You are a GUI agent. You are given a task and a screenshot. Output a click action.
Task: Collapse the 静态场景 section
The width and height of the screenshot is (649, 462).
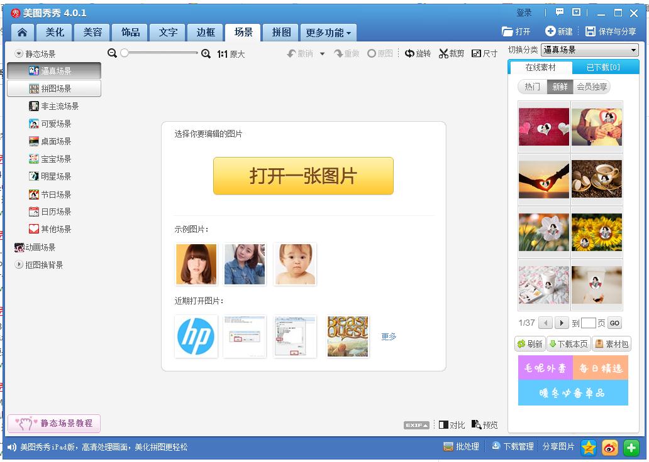pyautogui.click(x=19, y=54)
